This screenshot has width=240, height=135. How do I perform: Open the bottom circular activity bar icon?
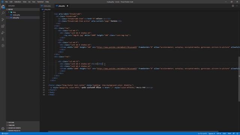[x=3, y=46]
